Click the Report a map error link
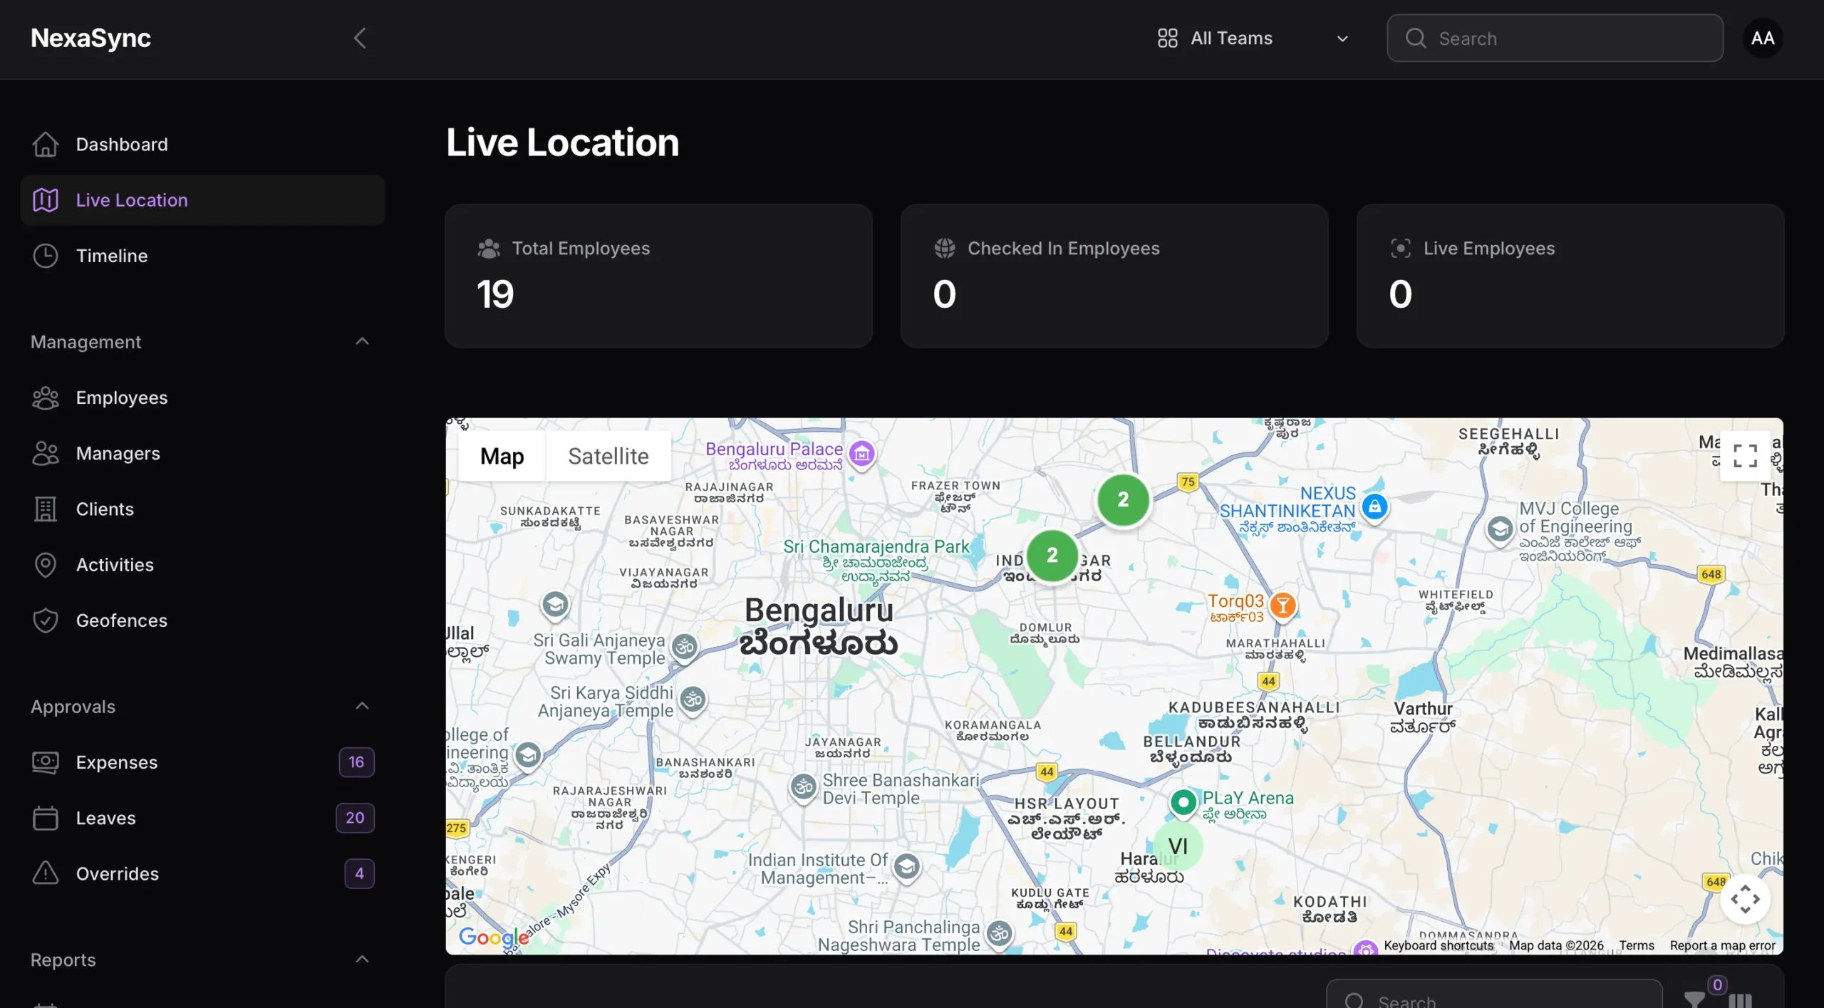This screenshot has width=1824, height=1008. [x=1723, y=945]
